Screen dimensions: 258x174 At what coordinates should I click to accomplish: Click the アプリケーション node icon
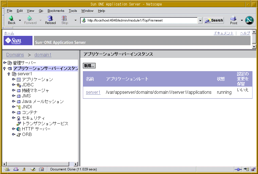click(x=19, y=80)
